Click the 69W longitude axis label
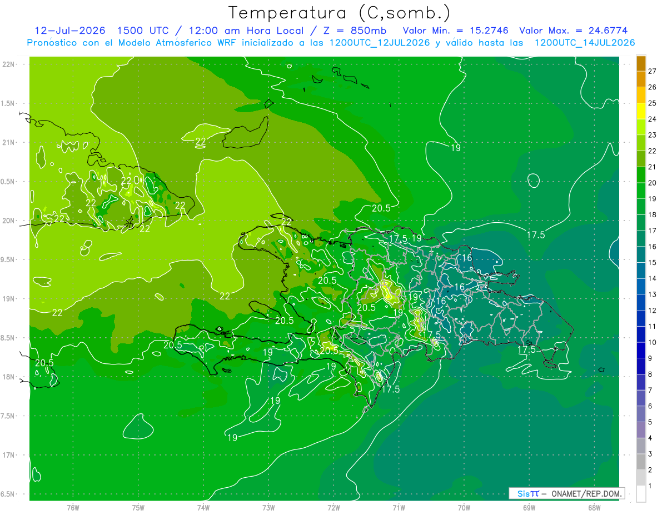The image size is (667, 515). (529, 508)
